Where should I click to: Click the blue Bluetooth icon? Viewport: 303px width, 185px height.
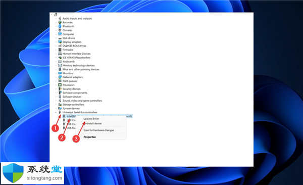click(x=60, y=26)
